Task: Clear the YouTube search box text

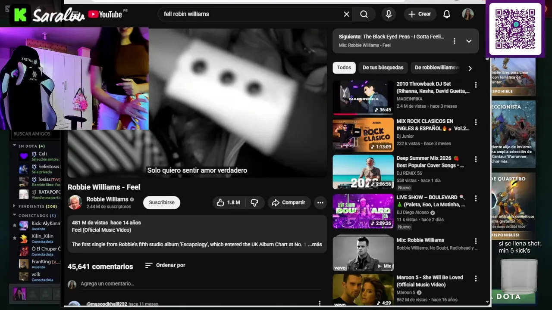Action: click(346, 14)
